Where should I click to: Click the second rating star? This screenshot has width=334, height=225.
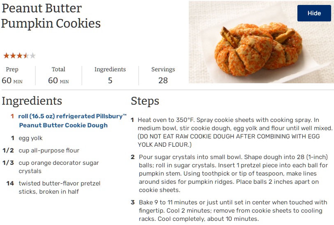(x=13, y=56)
